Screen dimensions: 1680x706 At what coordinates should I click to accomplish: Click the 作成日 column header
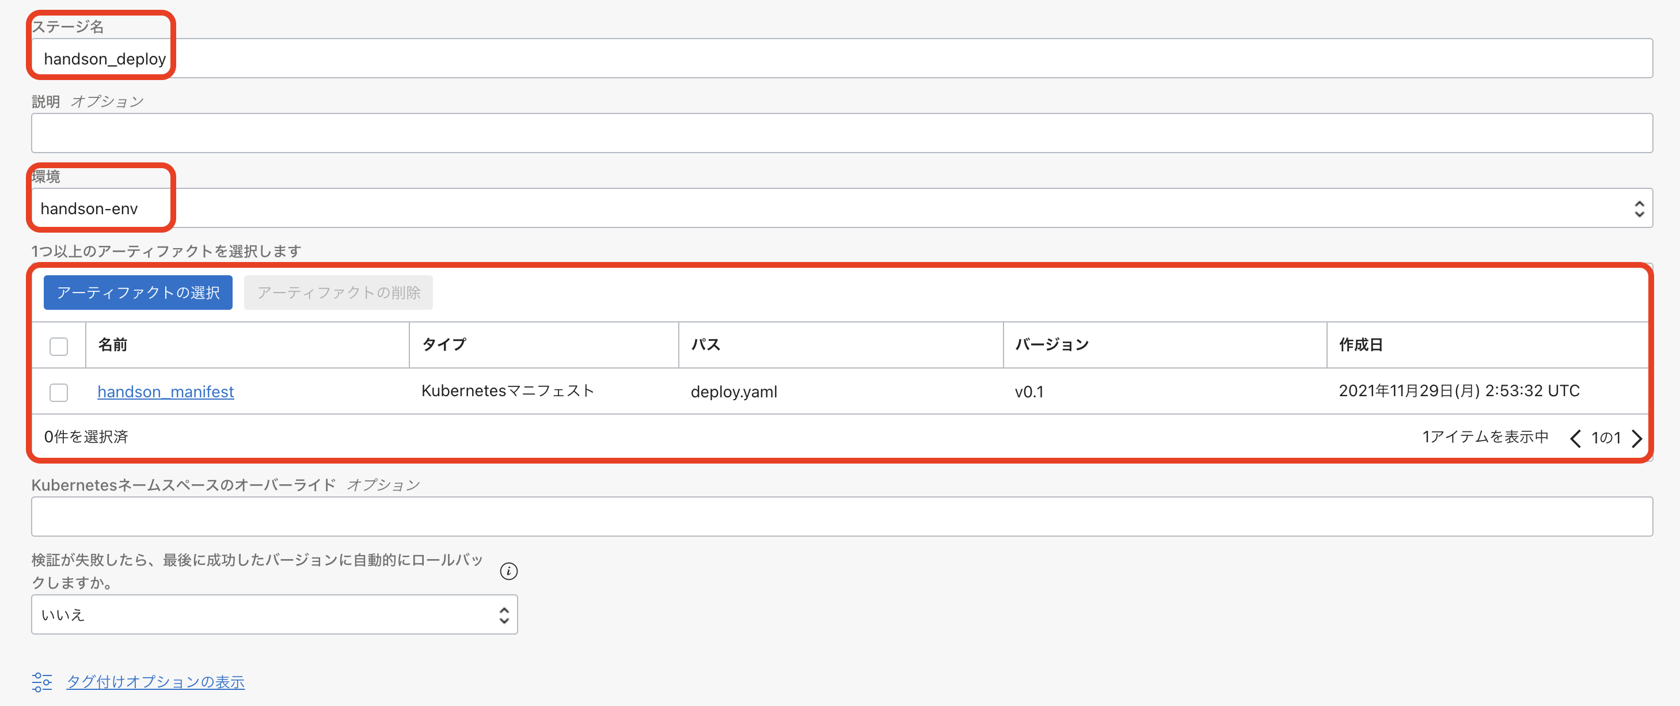click(x=1360, y=344)
